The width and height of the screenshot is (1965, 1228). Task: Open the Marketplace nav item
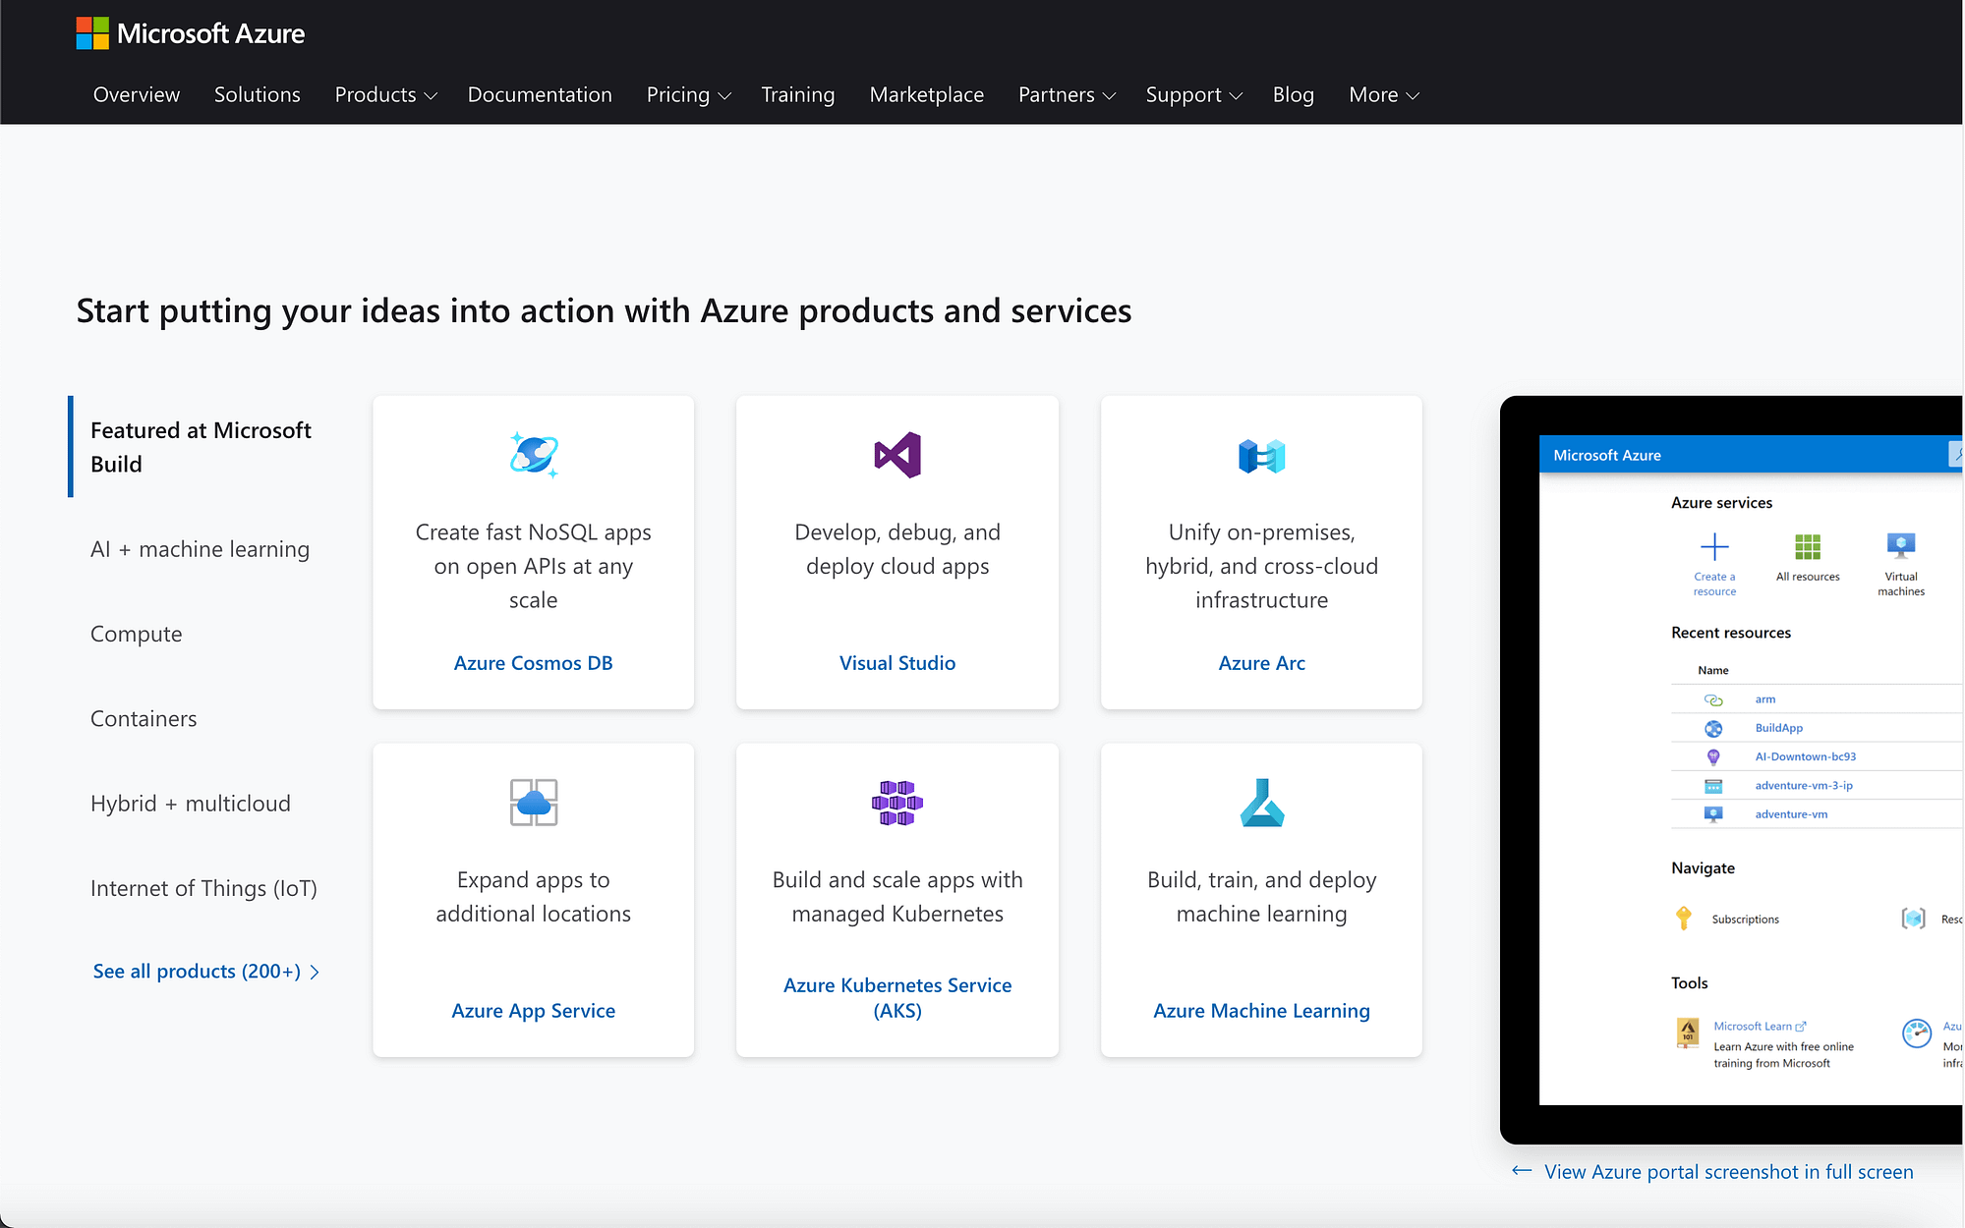tap(927, 94)
